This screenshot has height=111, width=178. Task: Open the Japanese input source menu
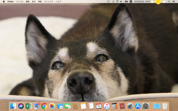coord(131,1)
